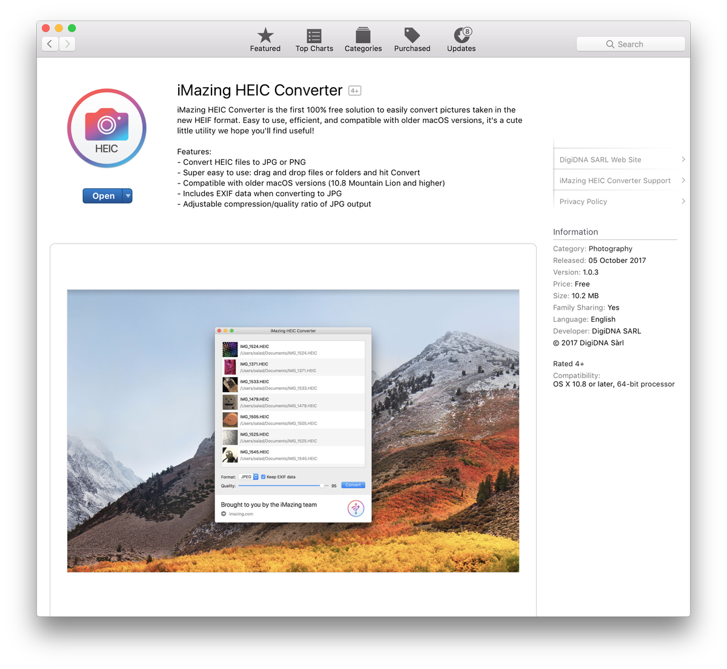Click the IMG_1525.HEIC thumbnail in the preview
The height and width of the screenshot is (669, 727).
[x=230, y=438]
